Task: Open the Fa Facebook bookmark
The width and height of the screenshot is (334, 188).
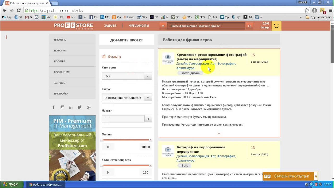Action: click(x=93, y=17)
